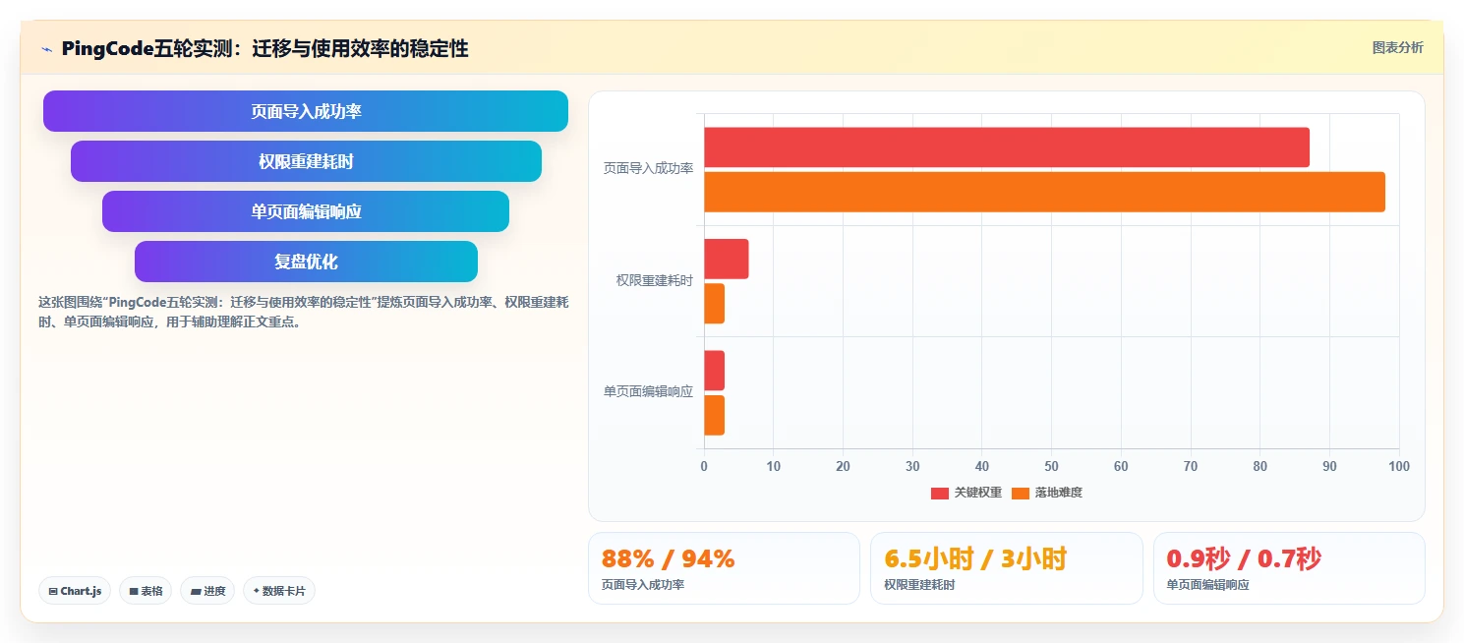Click the 页面导入成功率 y-axis label
Viewport: 1464px width, 643px height.
[x=648, y=169]
